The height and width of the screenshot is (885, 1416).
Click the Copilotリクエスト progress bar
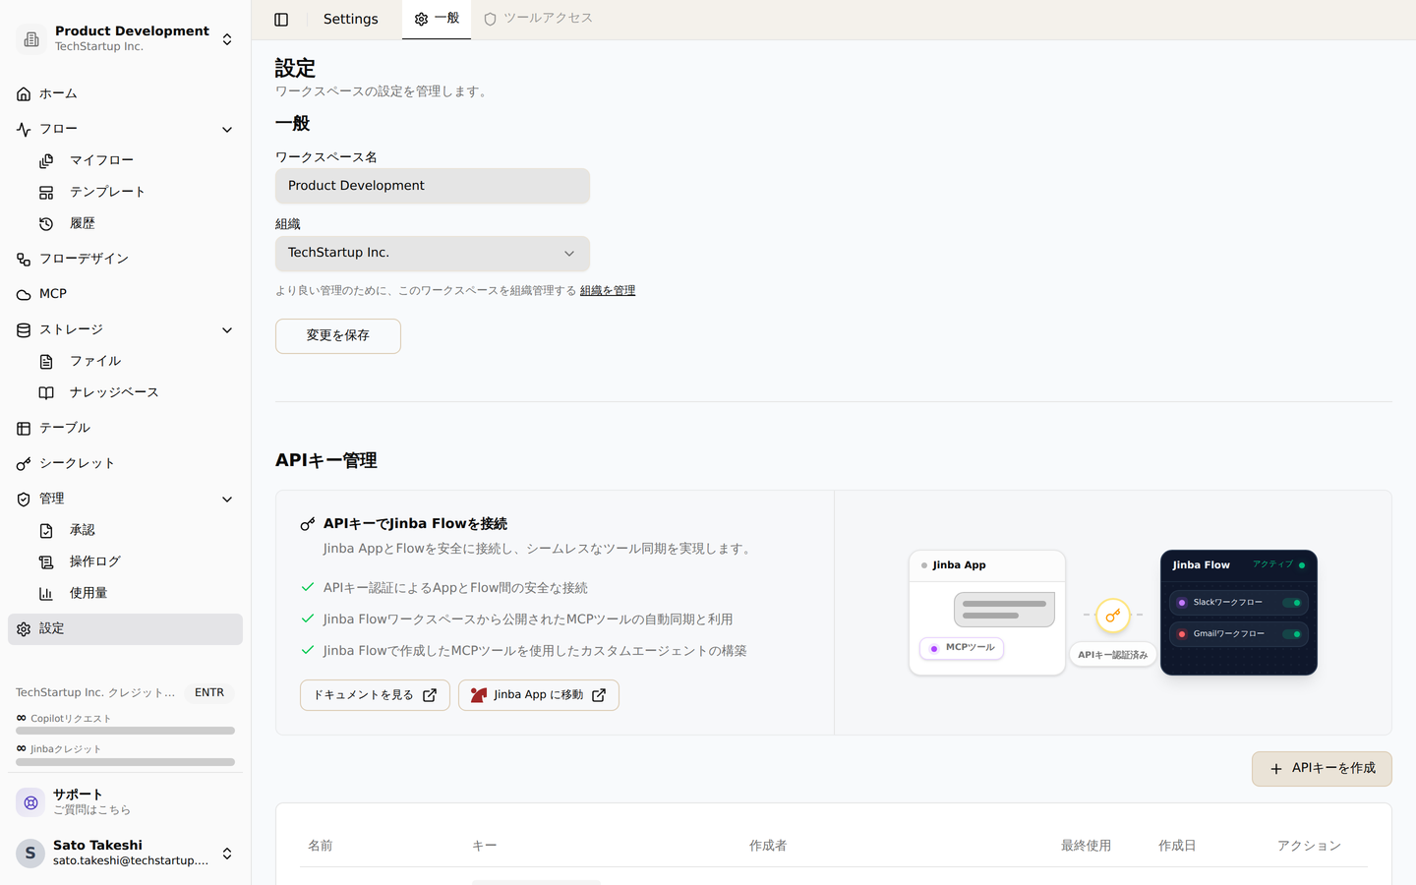tap(125, 731)
